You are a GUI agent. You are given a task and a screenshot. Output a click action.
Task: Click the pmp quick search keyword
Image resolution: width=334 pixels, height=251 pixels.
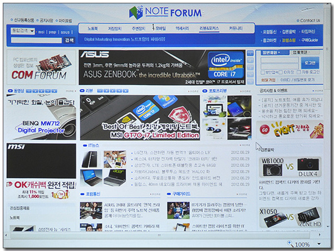click(52, 32)
